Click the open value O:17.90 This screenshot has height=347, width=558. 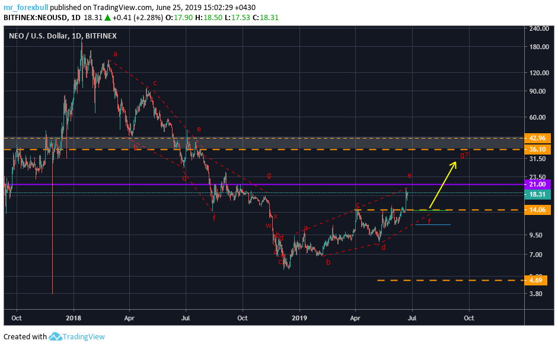179,17
